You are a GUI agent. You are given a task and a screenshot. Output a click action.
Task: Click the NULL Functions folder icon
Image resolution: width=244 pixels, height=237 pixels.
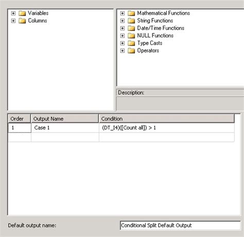point(131,35)
